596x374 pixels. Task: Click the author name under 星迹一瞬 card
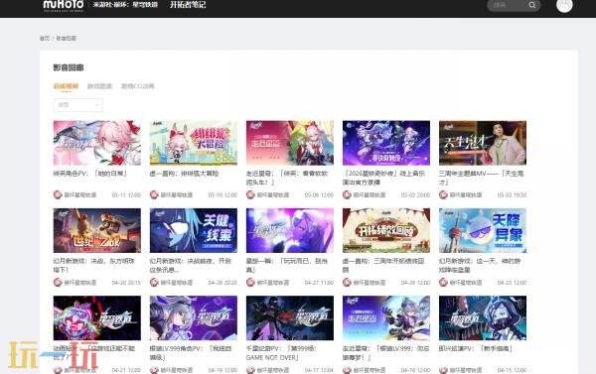(273, 283)
